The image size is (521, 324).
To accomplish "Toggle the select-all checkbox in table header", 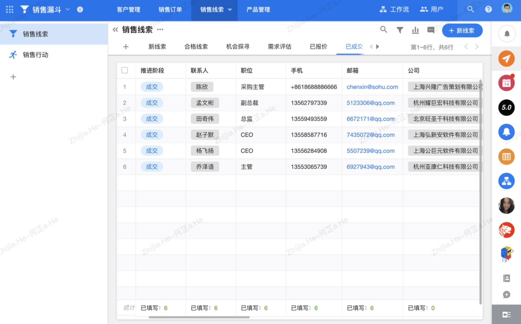I will 125,70.
